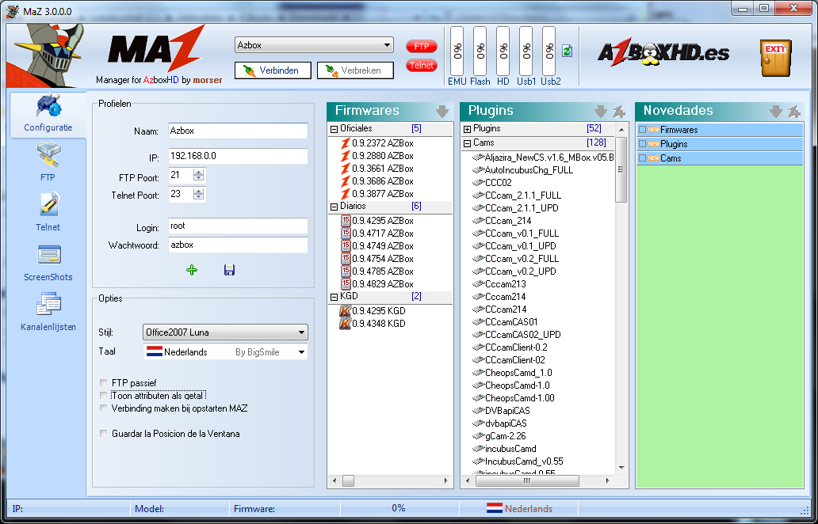Open the FTP sidebar section
The width and height of the screenshot is (818, 524).
tap(48, 162)
